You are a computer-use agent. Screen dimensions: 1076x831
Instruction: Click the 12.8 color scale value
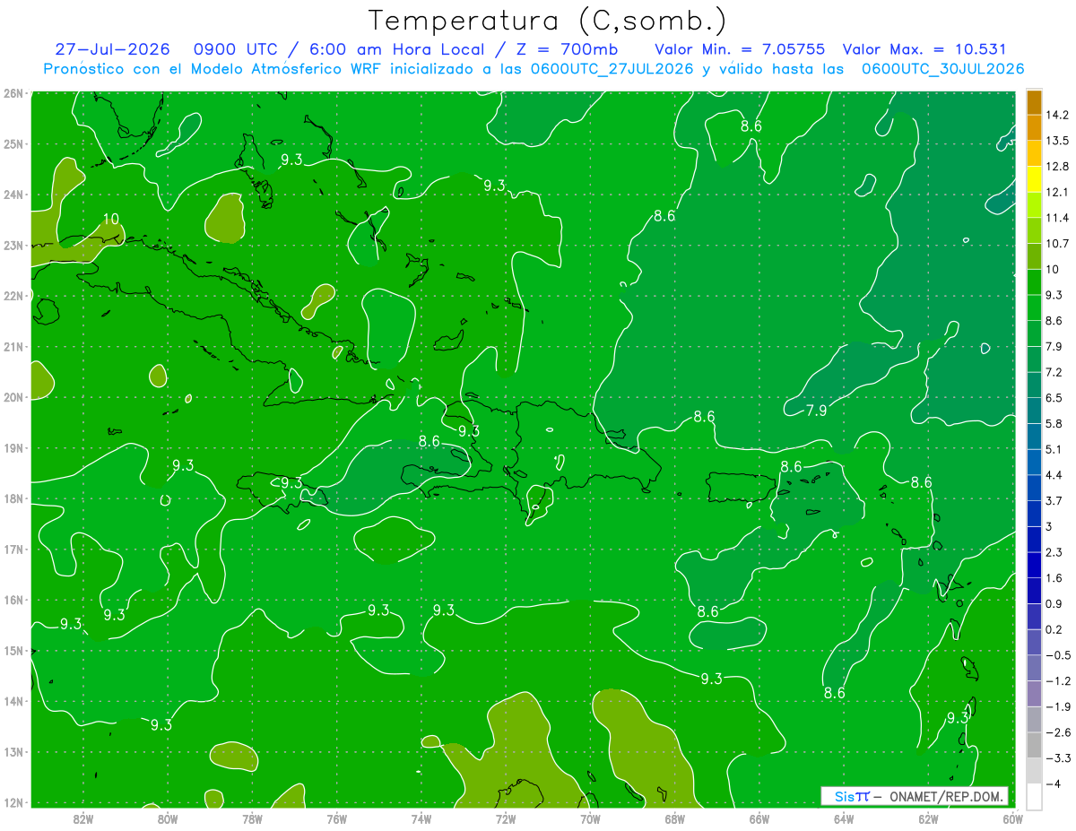[x=1058, y=167]
